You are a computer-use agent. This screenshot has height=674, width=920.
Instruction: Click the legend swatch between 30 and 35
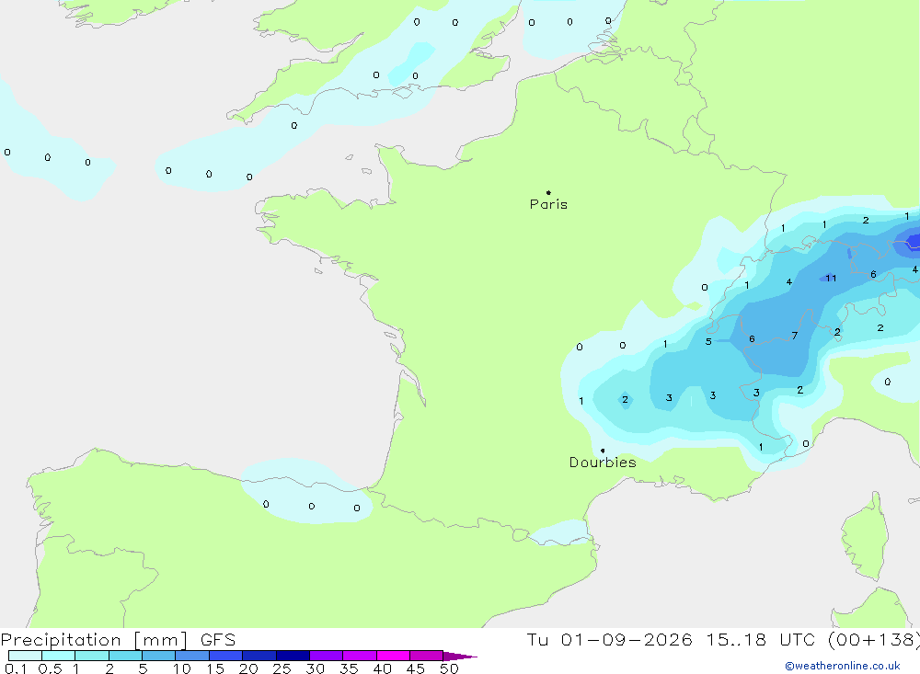(x=327, y=656)
